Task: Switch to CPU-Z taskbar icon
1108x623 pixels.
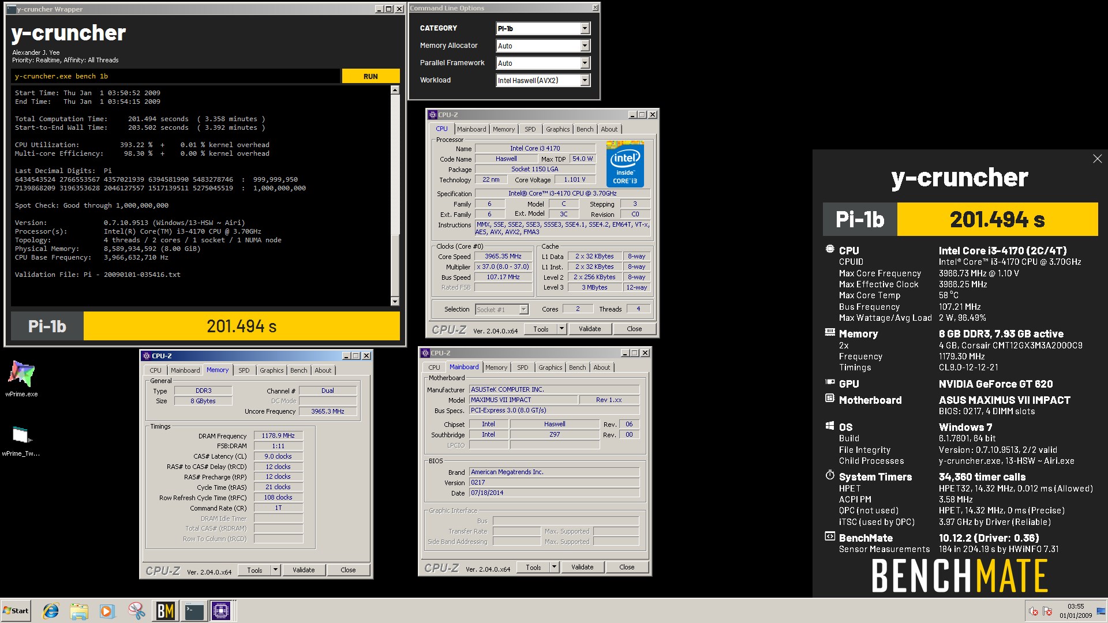Action: (221, 611)
